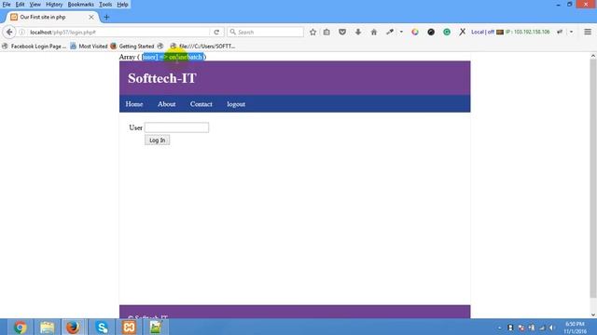The width and height of the screenshot is (597, 335).
Task: Open the File menu
Action: click(x=7, y=5)
